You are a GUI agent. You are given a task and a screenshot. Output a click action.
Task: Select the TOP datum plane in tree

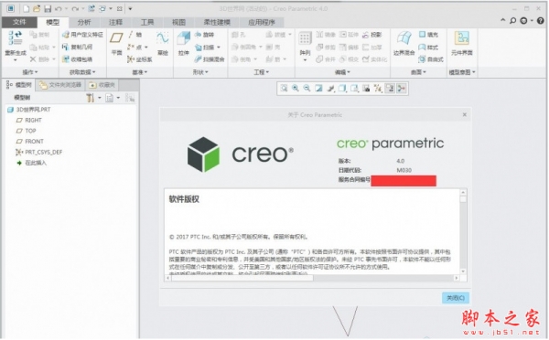coord(27,131)
